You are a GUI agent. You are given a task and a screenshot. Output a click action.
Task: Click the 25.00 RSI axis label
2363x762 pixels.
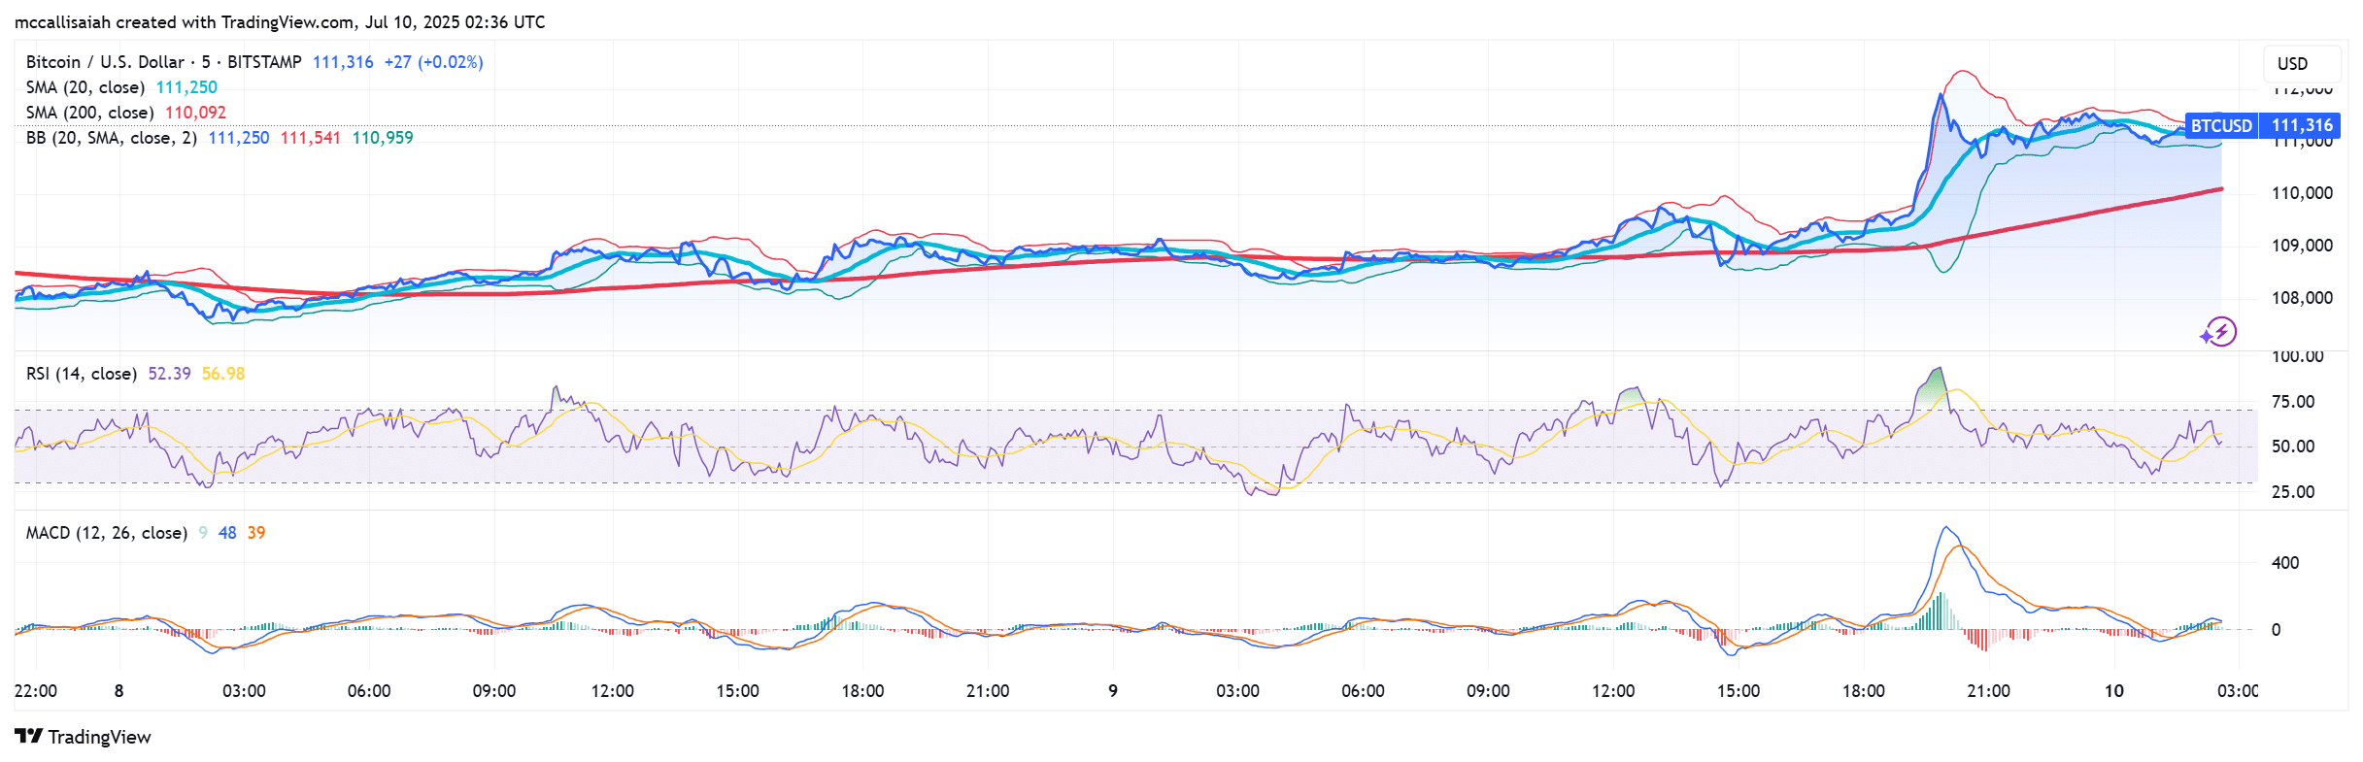(2293, 492)
